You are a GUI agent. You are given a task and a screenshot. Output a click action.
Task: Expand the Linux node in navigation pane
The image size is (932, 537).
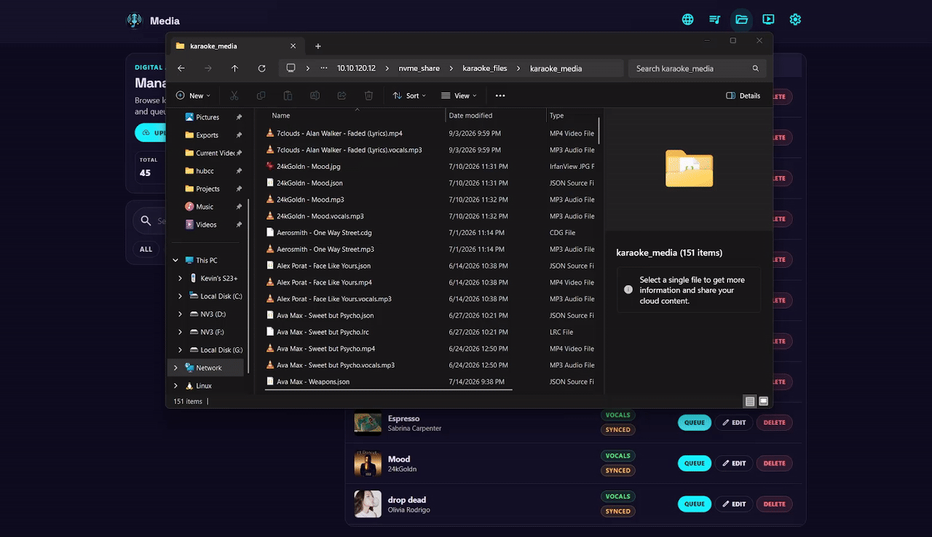175,386
